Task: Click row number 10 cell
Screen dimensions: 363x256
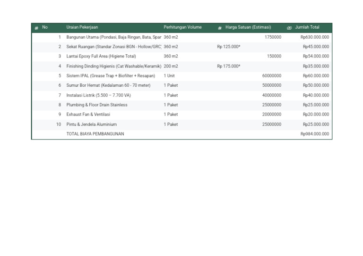Action: click(59, 124)
